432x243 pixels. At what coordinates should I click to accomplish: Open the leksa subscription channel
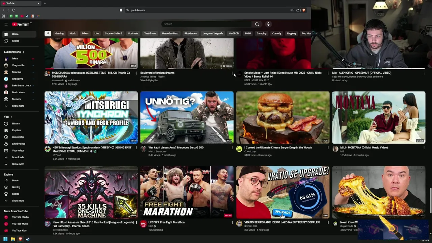(x=19, y=59)
